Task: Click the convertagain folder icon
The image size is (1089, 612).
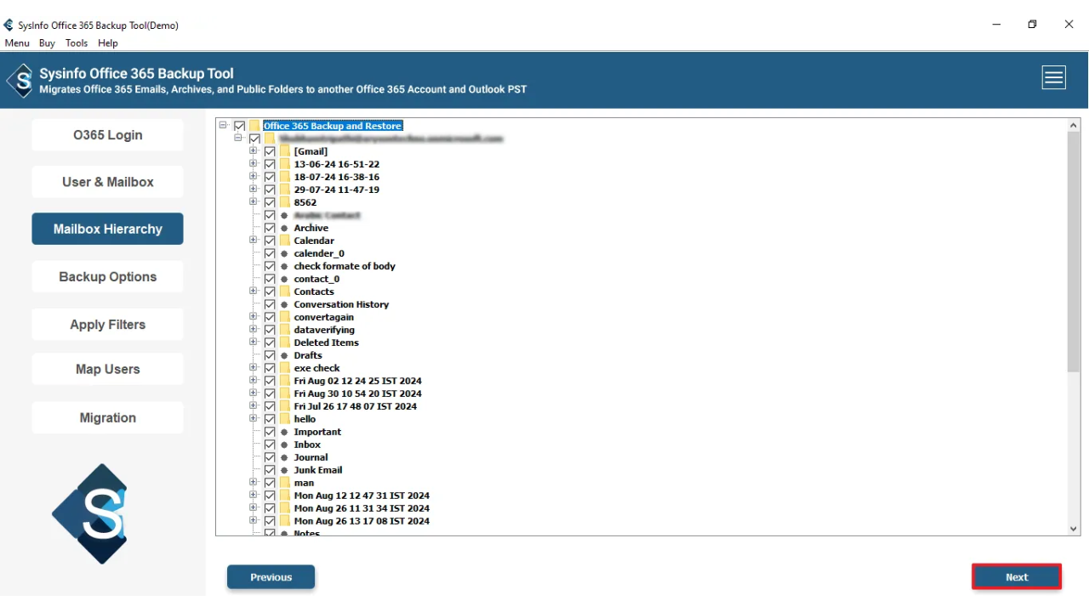Action: (285, 317)
